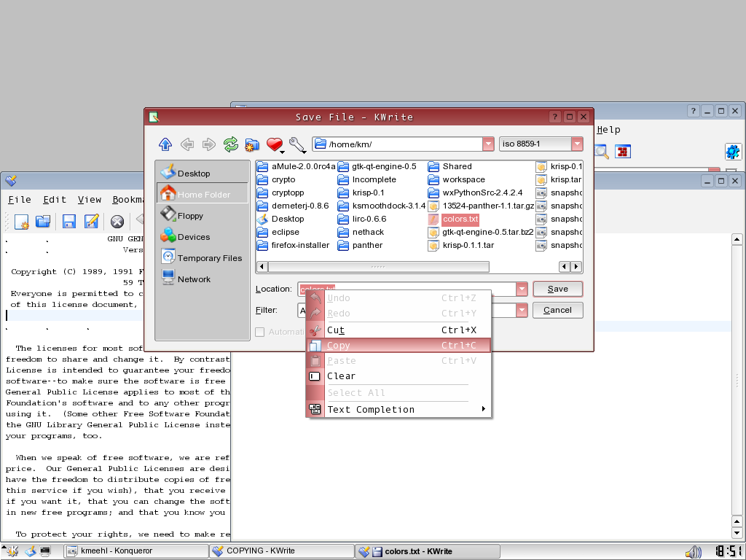This screenshot has width=746, height=560.
Task: Open Floppy in places sidebar
Action: point(203,216)
